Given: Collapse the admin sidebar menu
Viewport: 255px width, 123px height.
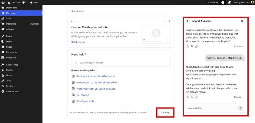Looking at the screenshot, I should click(21, 91).
